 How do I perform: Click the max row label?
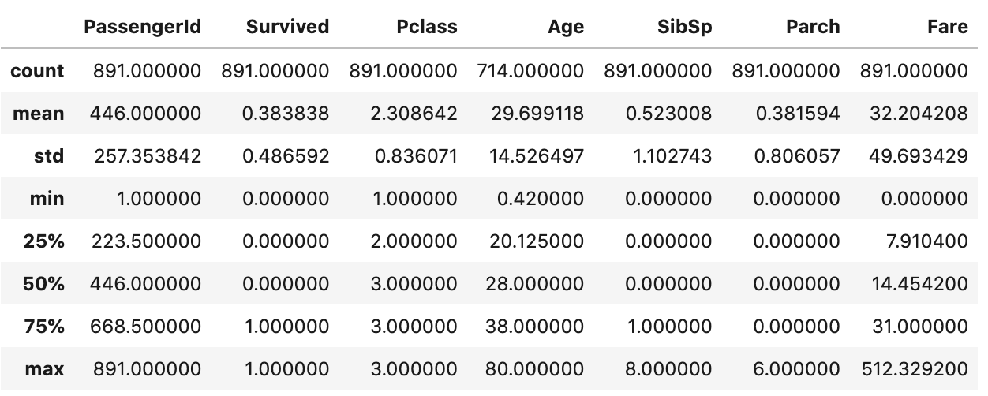tap(46, 368)
